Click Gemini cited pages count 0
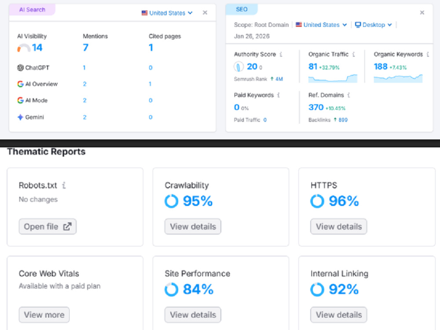Viewport: 440px width, 330px height. pos(150,117)
